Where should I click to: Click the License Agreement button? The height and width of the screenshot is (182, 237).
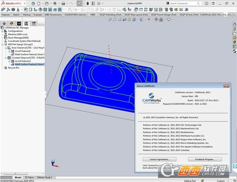click(x=160, y=159)
